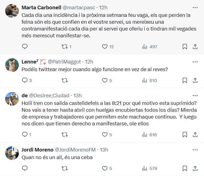Like Marta Carbonell's tweet
The width and height of the screenshot is (204, 176).
[x=108, y=47]
